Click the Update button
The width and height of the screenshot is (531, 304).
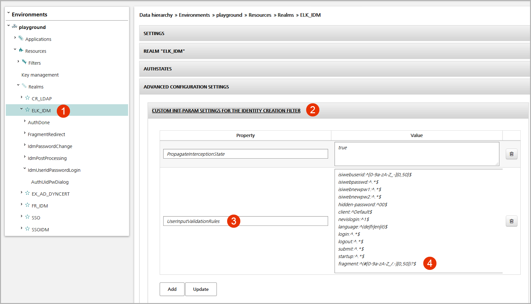(x=201, y=289)
